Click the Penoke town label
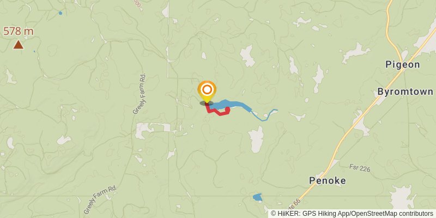The width and height of the screenshot is (436, 218). click(328, 181)
